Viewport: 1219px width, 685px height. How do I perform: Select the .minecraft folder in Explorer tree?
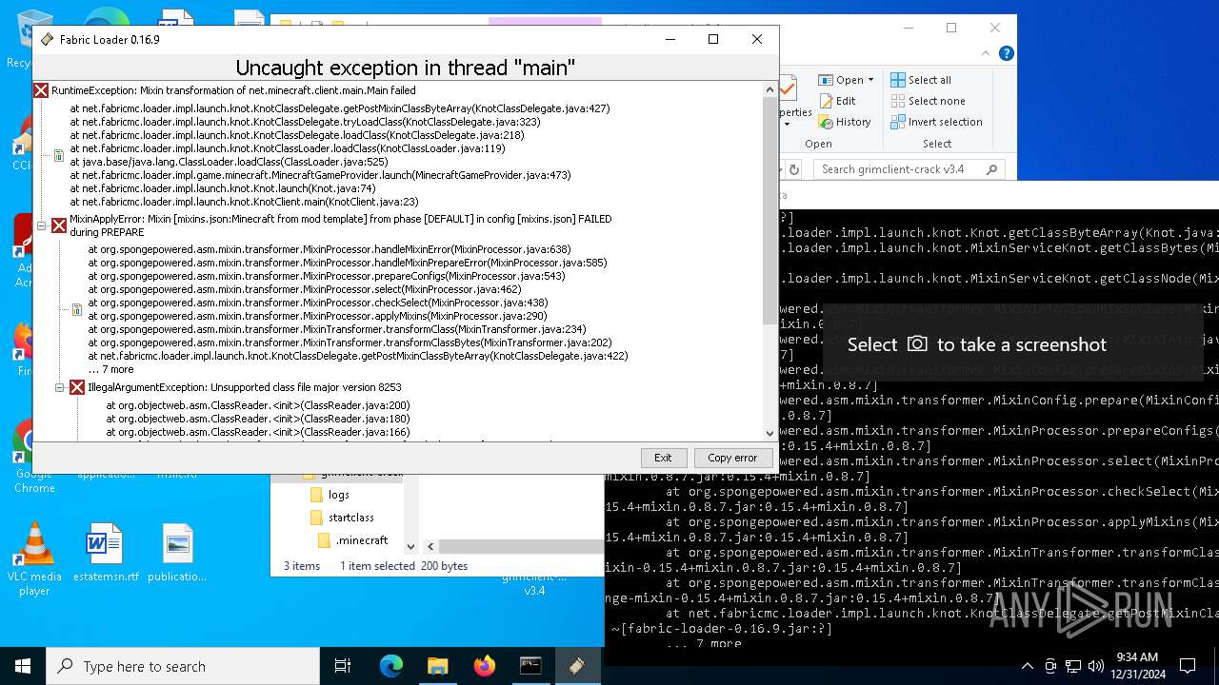[352, 540]
